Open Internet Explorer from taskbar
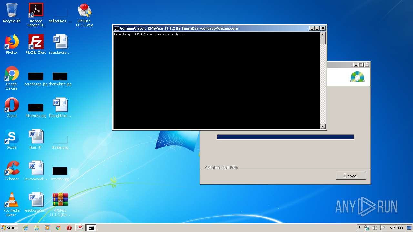Screen dimensions: 413x232 tap(26, 228)
